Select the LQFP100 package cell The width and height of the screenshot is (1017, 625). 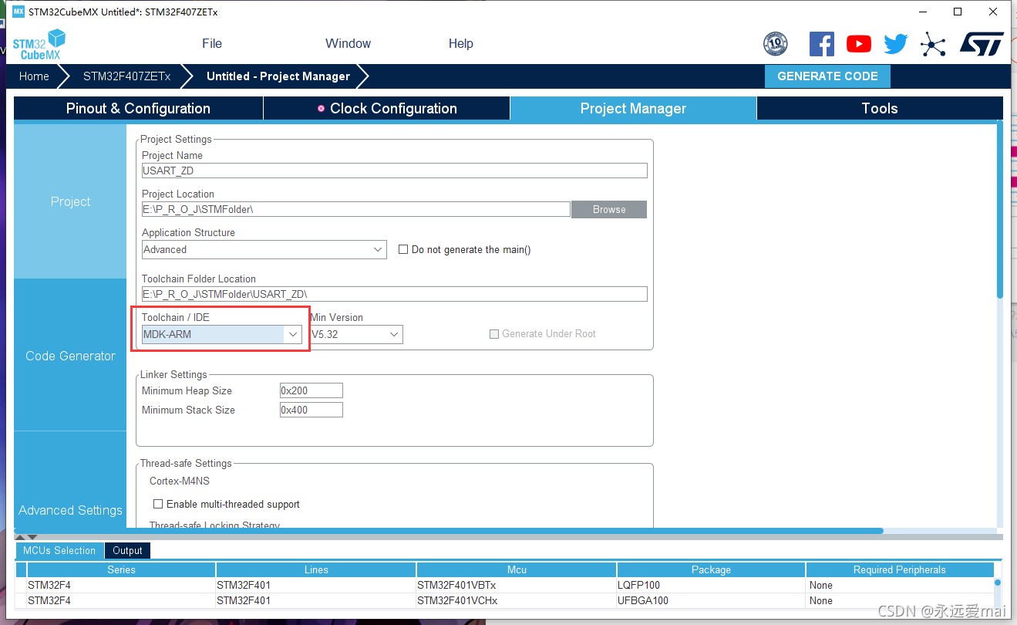pos(711,586)
